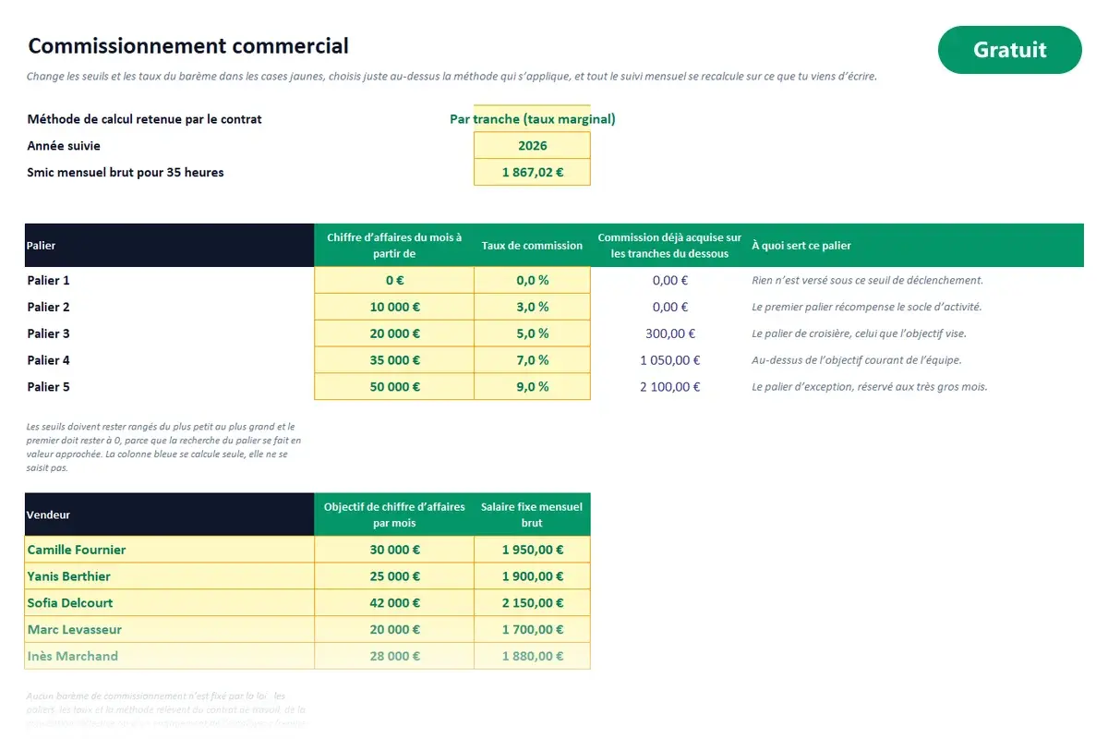This screenshot has height=739, width=1108.
Task: Click the instruction line starting "Change les seuils"
Action: pyautogui.click(x=452, y=77)
